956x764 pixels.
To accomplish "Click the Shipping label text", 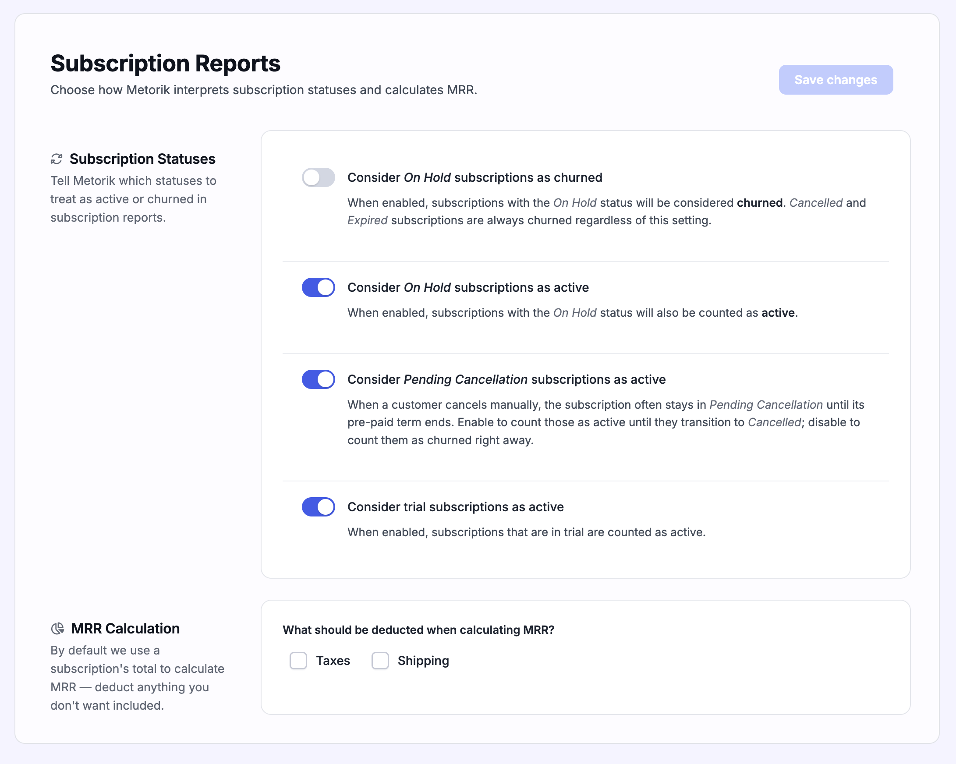I will [423, 661].
